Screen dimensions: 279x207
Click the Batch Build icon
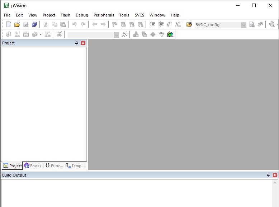(35, 34)
